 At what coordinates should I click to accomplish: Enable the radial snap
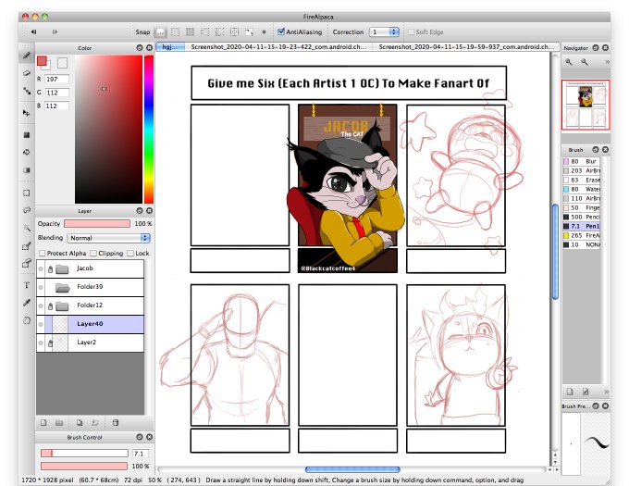(220, 31)
